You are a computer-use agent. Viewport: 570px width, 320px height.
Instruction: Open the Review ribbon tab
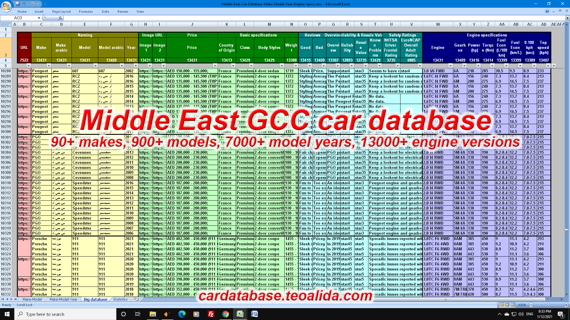pos(123,12)
